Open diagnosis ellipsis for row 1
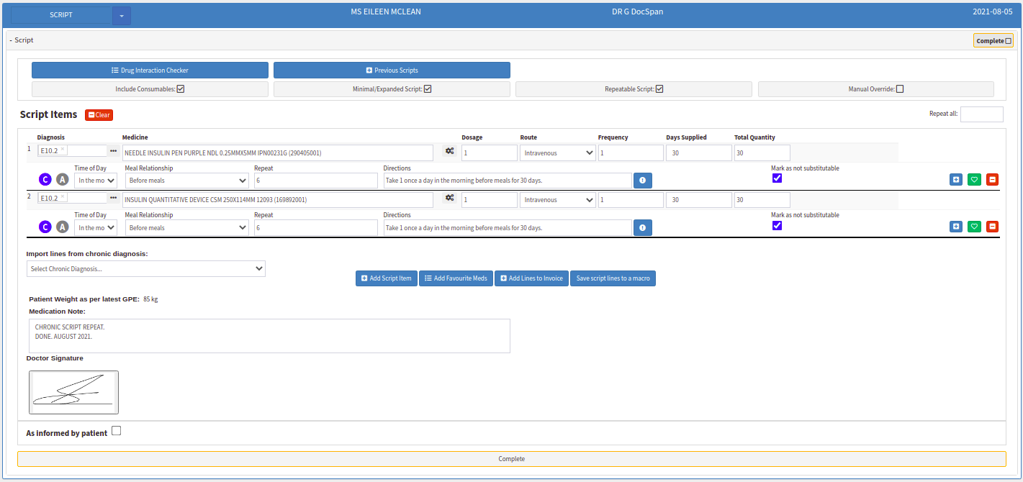The width and height of the screenshot is (1023, 482). tap(113, 151)
